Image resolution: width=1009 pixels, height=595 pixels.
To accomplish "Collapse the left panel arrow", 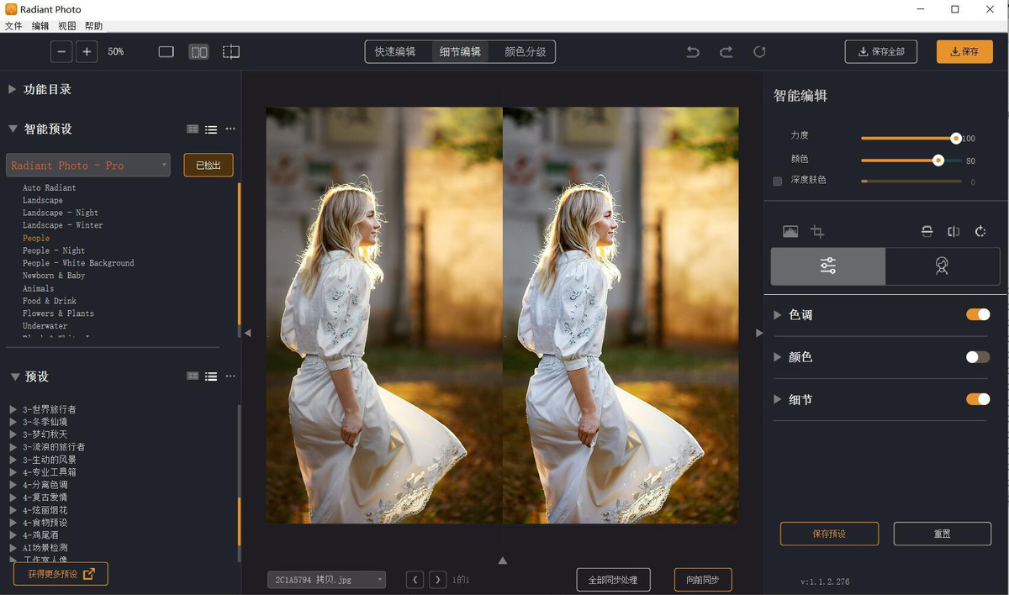I will 247,333.
